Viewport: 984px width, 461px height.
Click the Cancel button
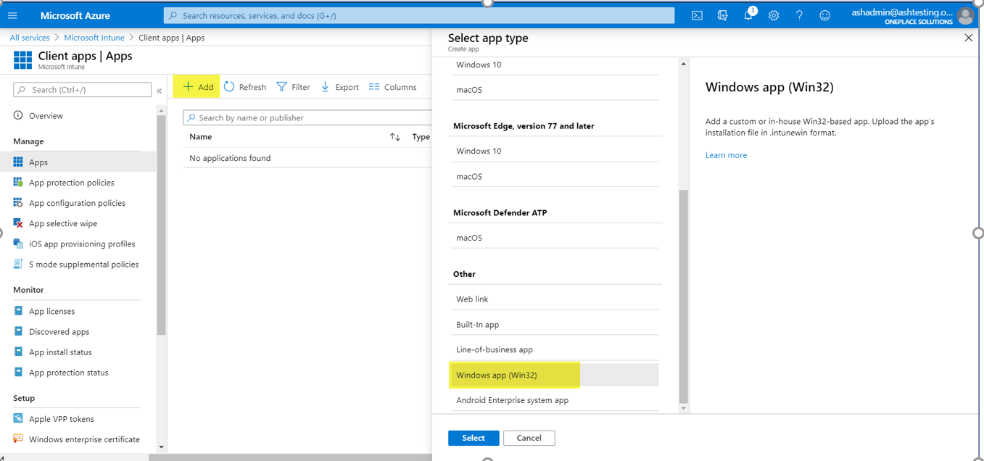529,438
